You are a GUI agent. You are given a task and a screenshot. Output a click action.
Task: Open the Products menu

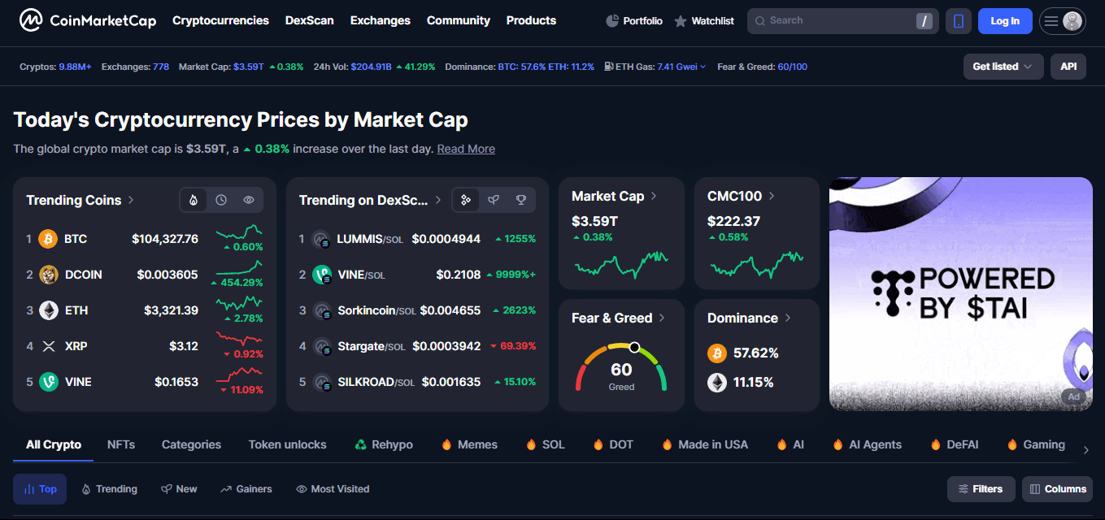531,20
